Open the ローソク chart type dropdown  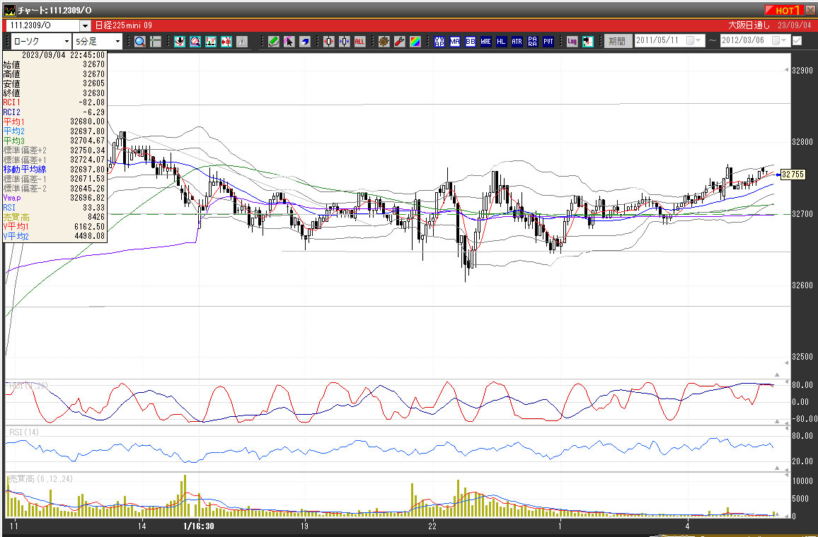41,41
